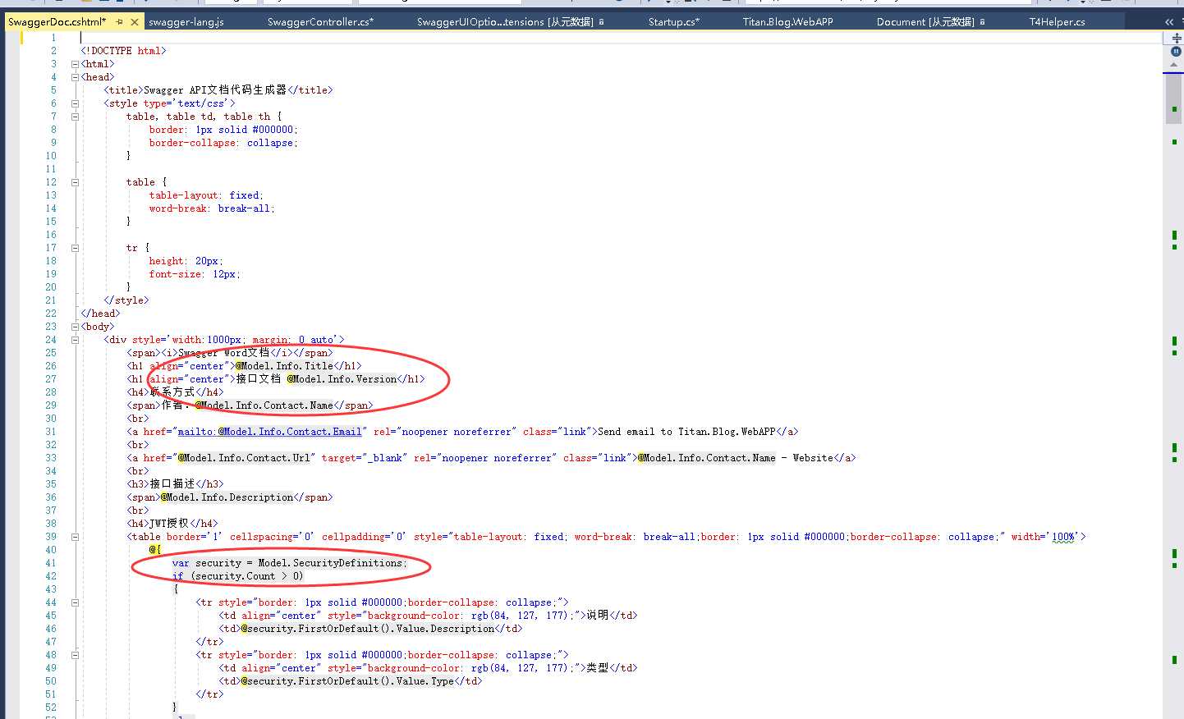Click 'break-all' value on line 14
This screenshot has width=1184, height=719.
[244, 208]
